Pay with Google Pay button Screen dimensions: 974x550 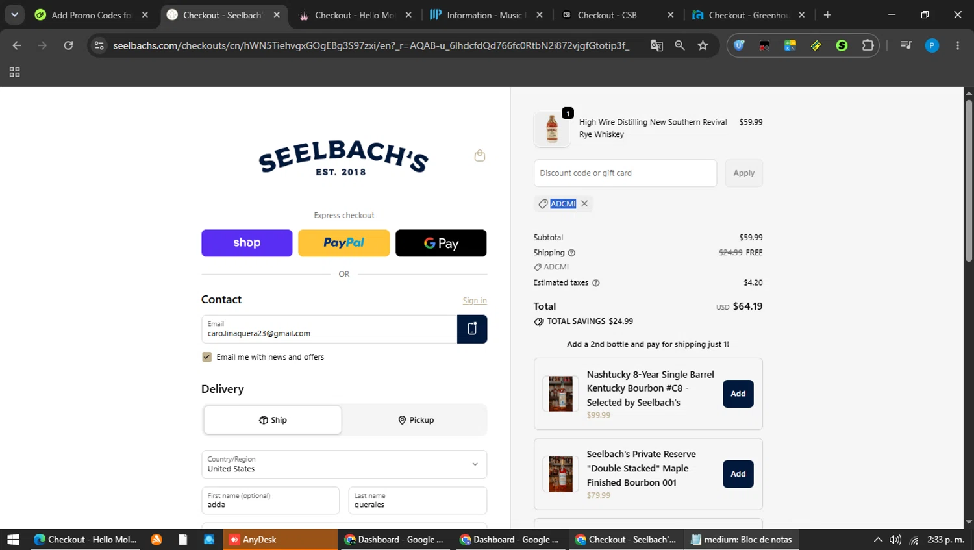click(441, 243)
